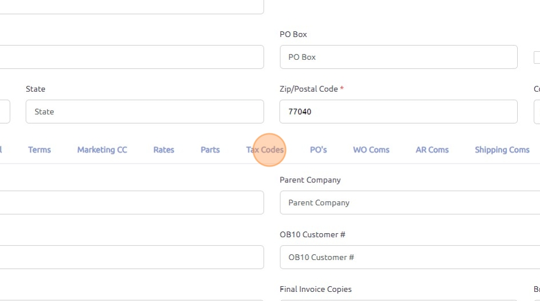The image size is (540, 301).
Task: Focus the OB10 Customer # field
Action: (x=409, y=257)
